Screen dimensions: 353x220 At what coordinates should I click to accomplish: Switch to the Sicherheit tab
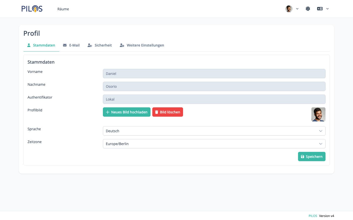[x=103, y=45]
